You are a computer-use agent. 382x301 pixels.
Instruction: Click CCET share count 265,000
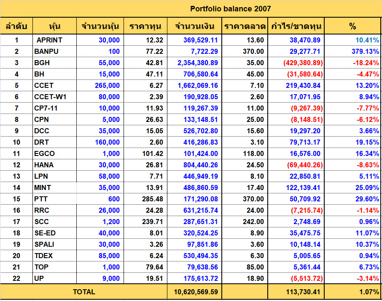(x=100, y=85)
